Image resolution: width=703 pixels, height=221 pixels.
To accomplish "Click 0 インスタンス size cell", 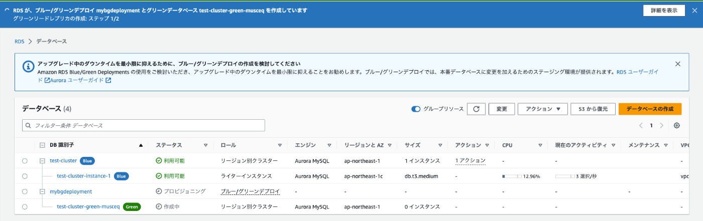I will [x=422, y=206].
